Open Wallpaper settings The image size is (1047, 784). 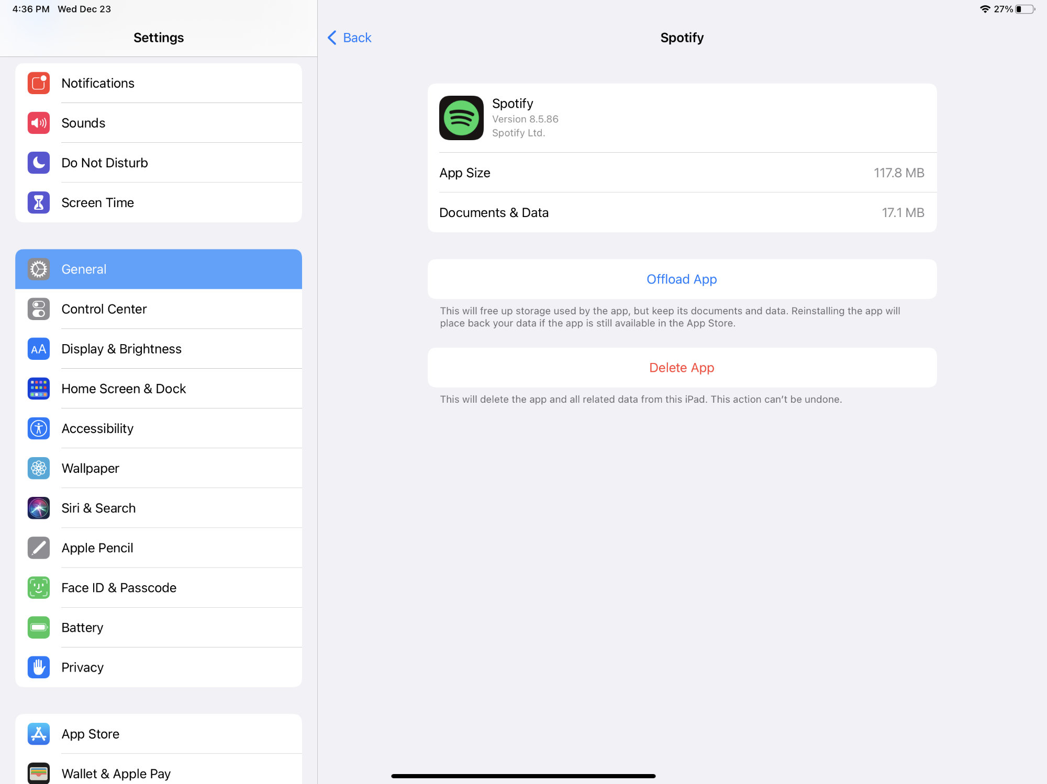pyautogui.click(x=159, y=468)
